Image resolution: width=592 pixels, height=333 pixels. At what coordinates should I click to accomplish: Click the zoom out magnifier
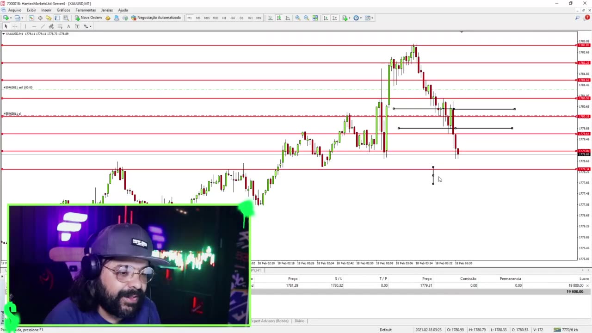pyautogui.click(x=306, y=18)
